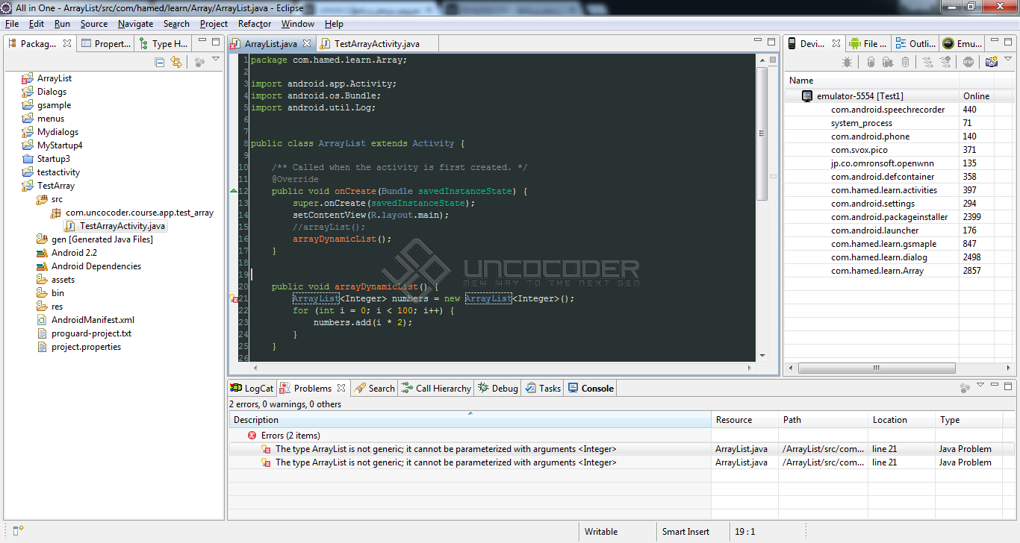Screen dimensions: 1020x543
Task: Click the Location column header
Action: (901, 420)
